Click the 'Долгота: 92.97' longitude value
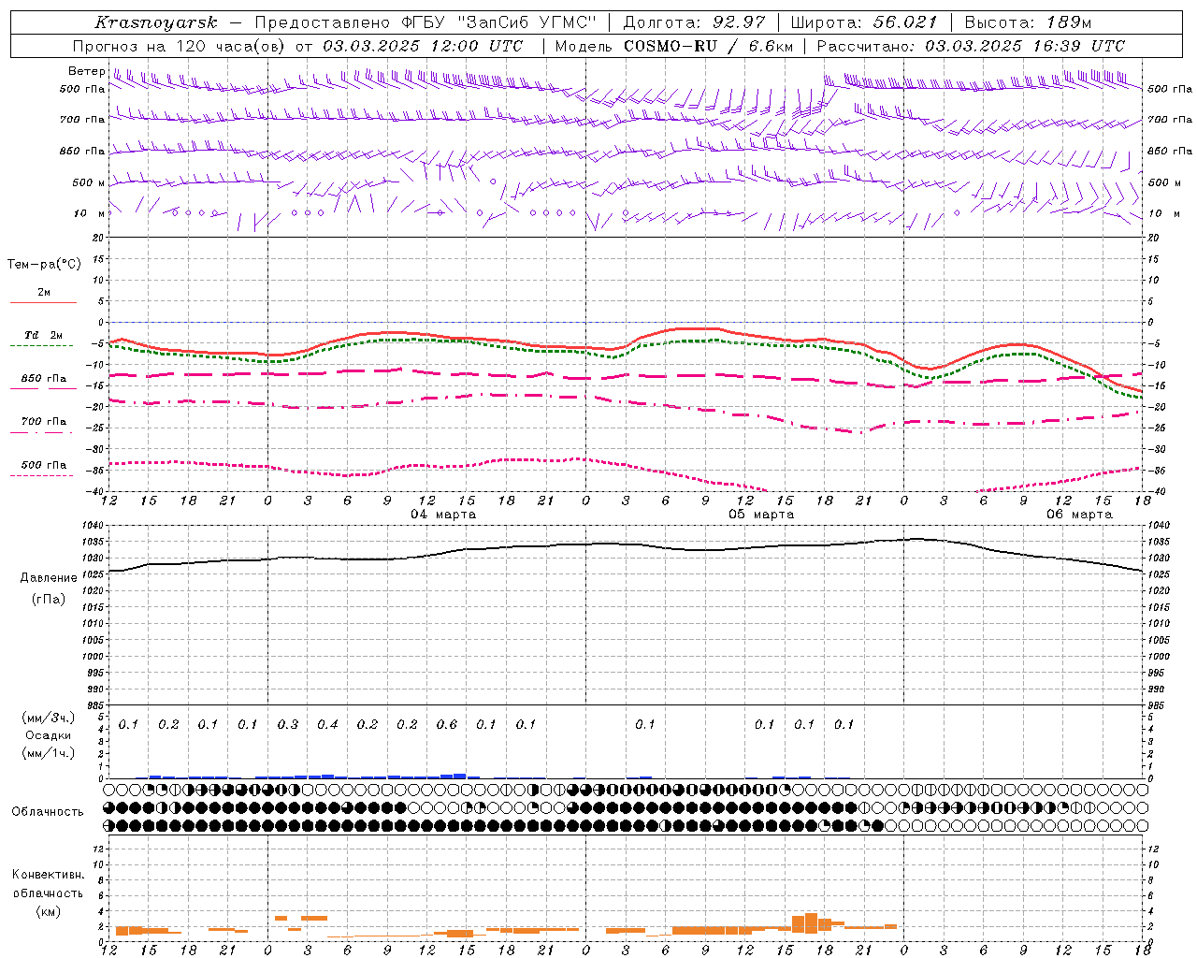 point(694,22)
